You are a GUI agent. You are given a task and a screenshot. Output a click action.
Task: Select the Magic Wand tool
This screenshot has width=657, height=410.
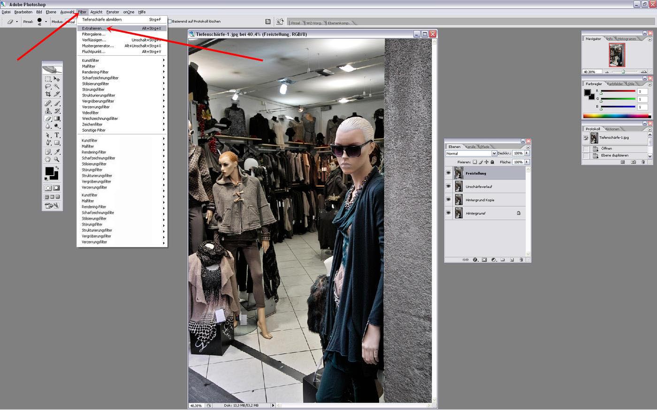click(x=57, y=86)
